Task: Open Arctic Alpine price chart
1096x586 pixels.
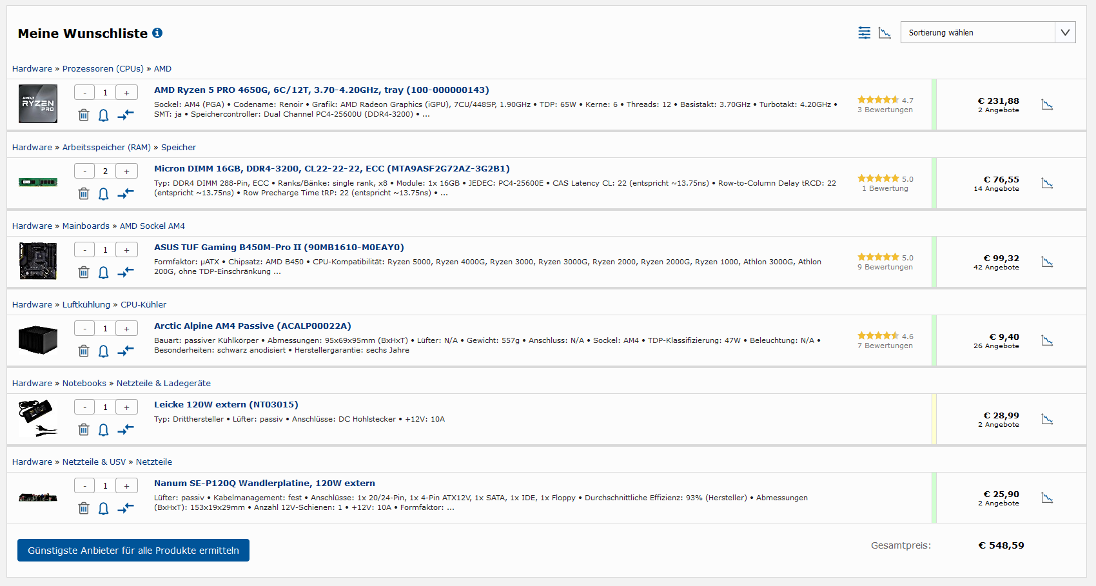Action: click(1047, 340)
